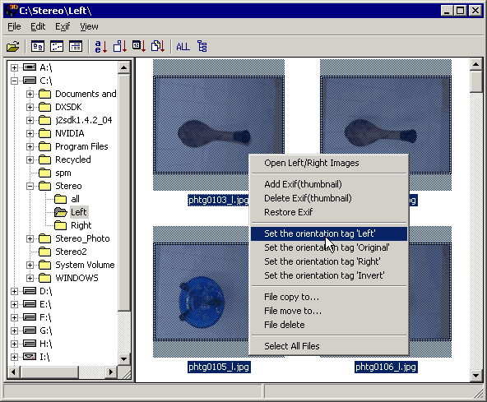The height and width of the screenshot is (402, 487).
Task: Expand the D:\ drive node
Action: coord(14,291)
